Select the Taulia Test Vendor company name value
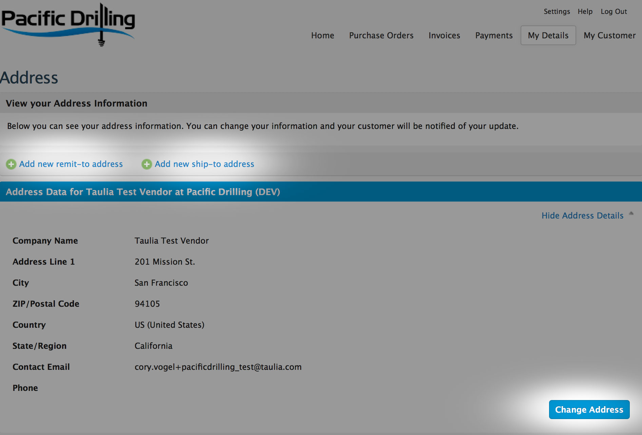The width and height of the screenshot is (642, 435). pyautogui.click(x=172, y=241)
